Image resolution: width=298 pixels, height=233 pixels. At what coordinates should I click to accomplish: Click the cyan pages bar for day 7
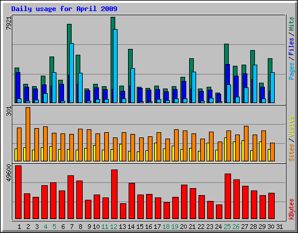(72, 73)
